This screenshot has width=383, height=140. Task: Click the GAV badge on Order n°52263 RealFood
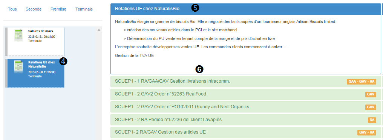371,94
